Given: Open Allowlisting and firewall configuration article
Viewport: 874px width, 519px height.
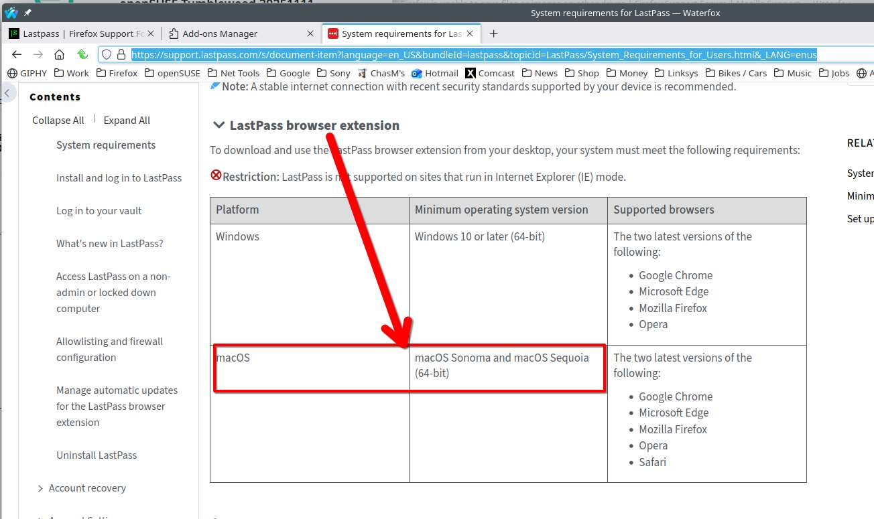Looking at the screenshot, I should point(110,350).
